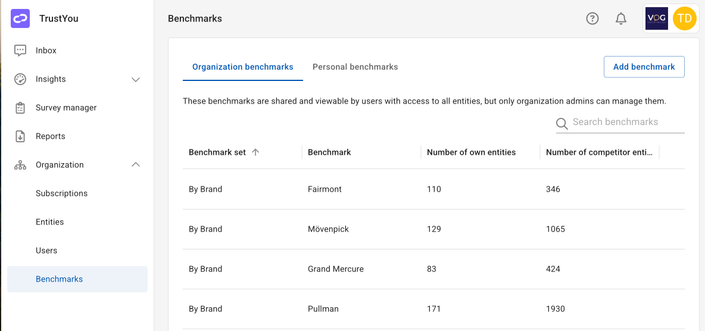This screenshot has height=331, width=705.
Task: Open Inbox in the sidebar
Action: coord(77,51)
